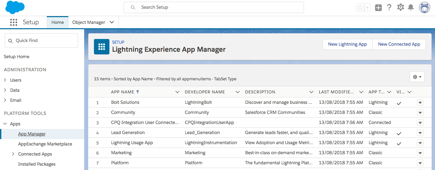Click the Salesforce cloud logo
The image size is (435, 170).
pyautogui.click(x=15, y=7)
